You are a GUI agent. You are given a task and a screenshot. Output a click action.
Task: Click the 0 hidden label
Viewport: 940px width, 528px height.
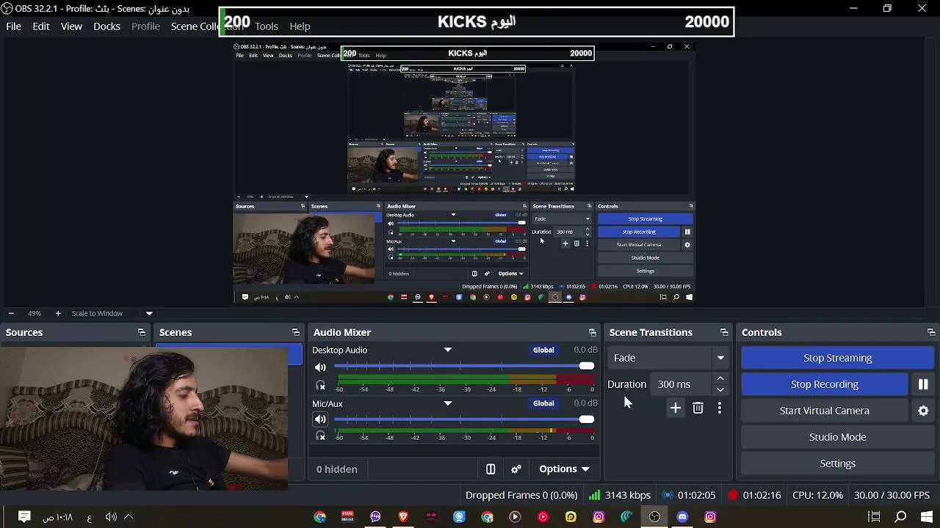pos(337,469)
